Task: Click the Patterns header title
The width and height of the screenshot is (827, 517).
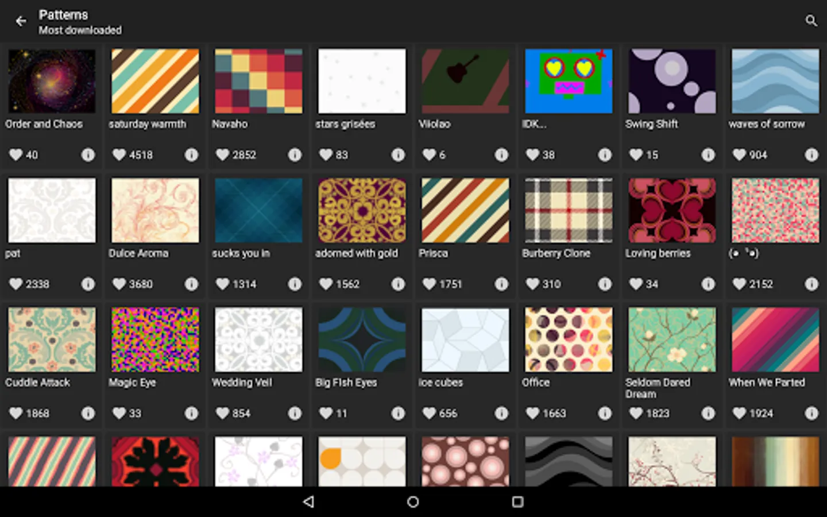Action: (x=63, y=15)
